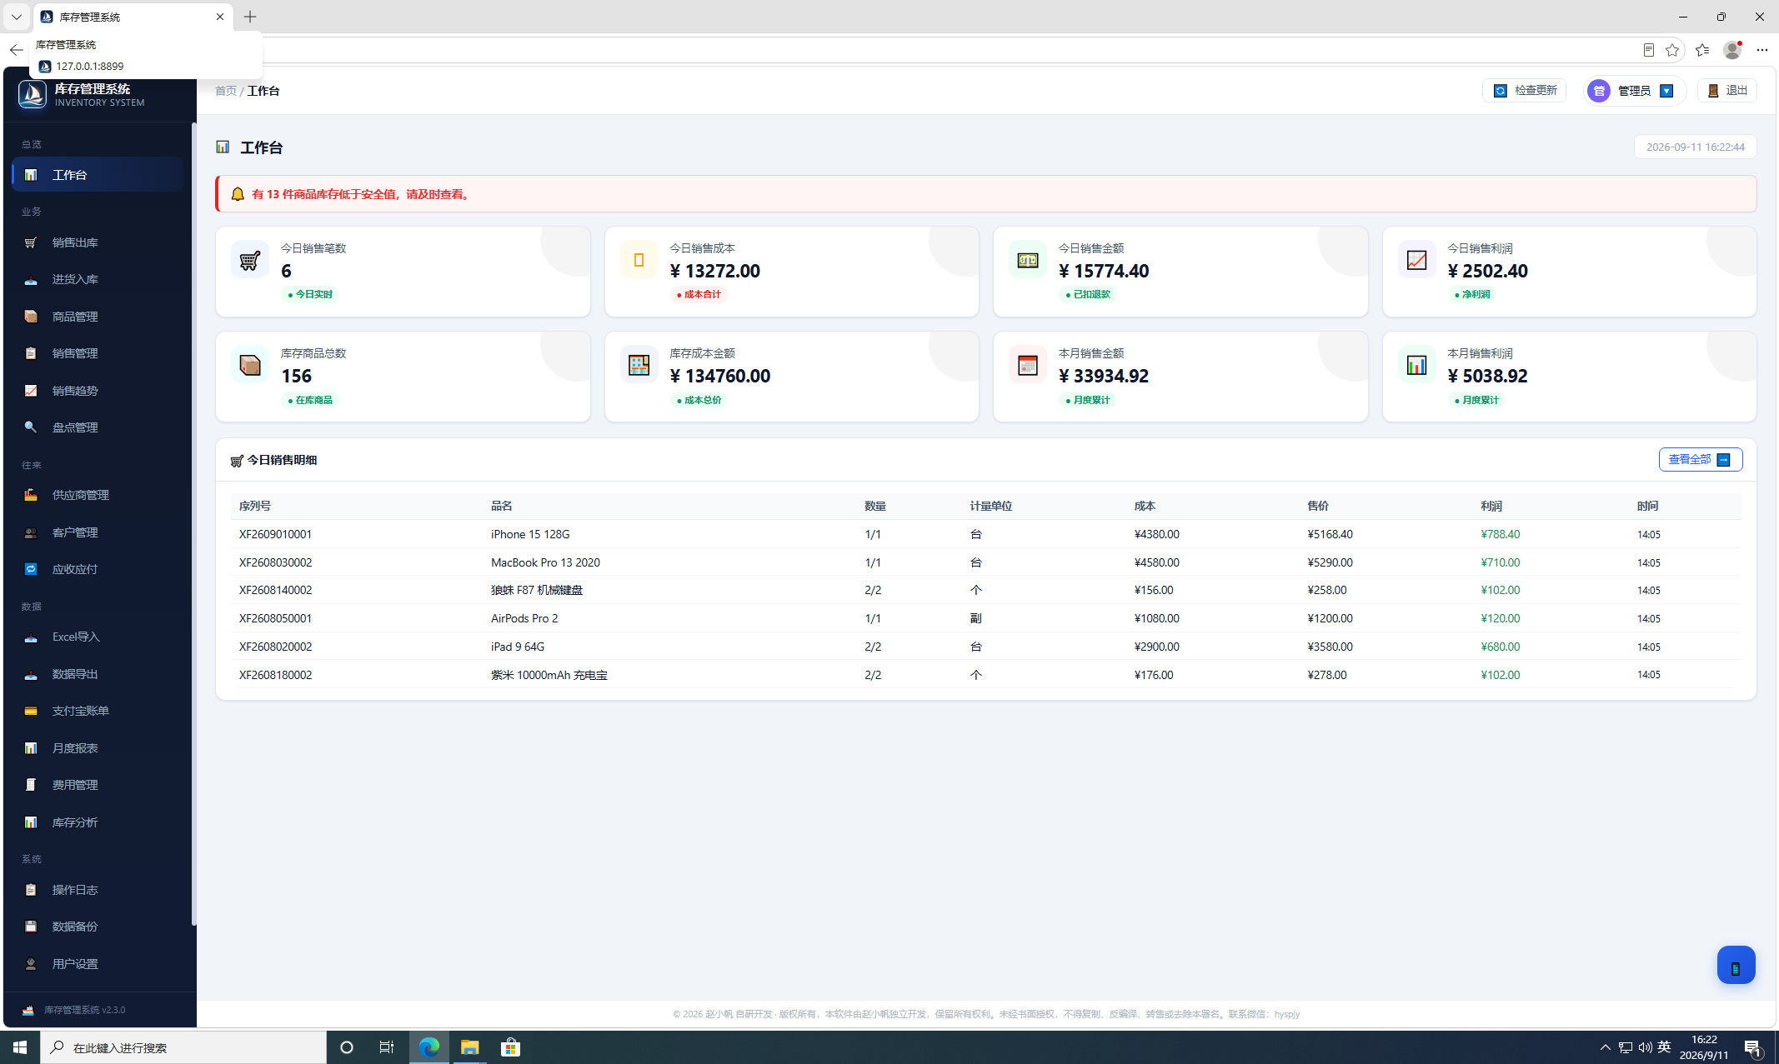The image size is (1779, 1064).
Task: Click serial number XF2609010001
Action: (x=275, y=534)
